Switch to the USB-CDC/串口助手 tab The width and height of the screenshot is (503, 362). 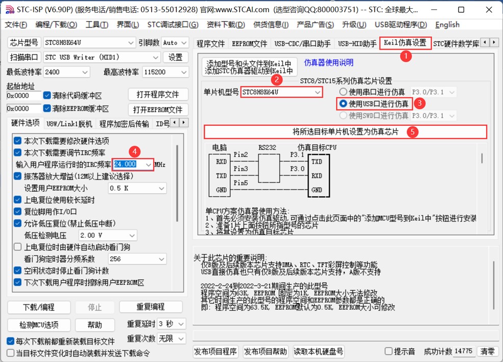click(302, 43)
